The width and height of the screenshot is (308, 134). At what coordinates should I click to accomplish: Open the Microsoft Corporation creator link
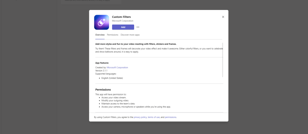[x=117, y=67]
